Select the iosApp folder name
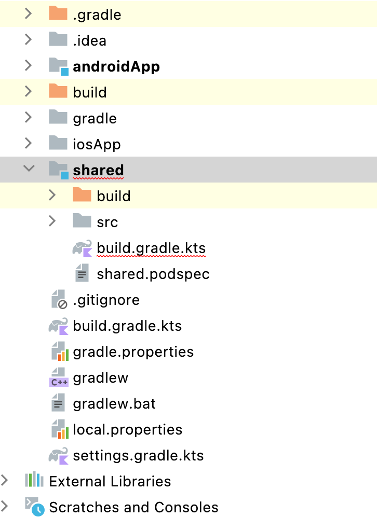Viewport: 377px width, 531px height. point(97,145)
